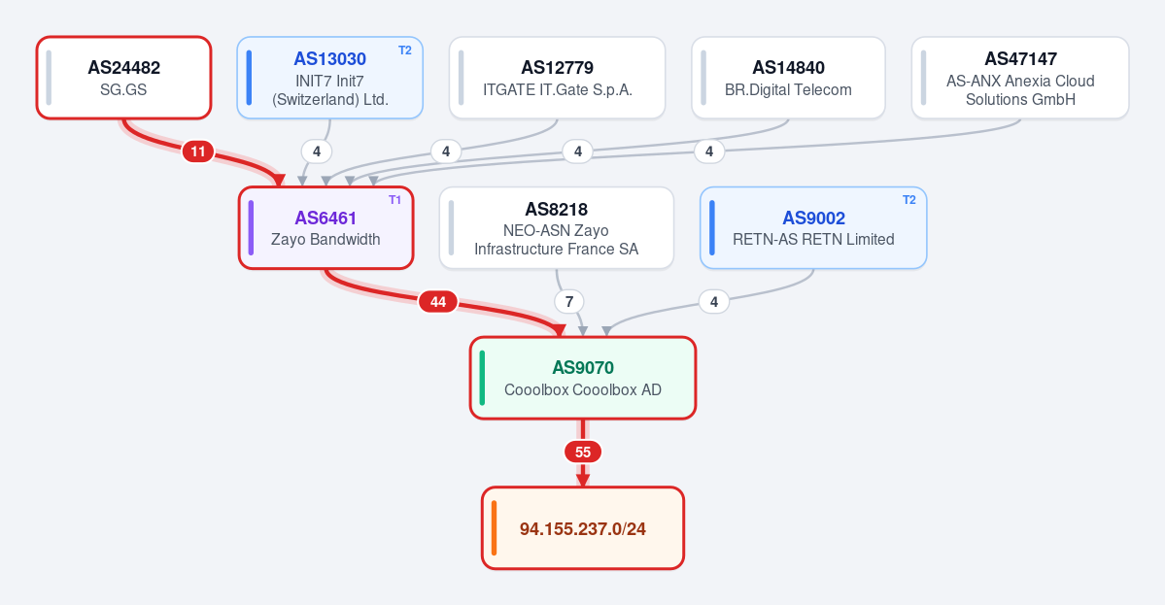Open the AS12779 ITGATE node
Image resolution: width=1165 pixels, height=605 pixels.
[x=558, y=78]
